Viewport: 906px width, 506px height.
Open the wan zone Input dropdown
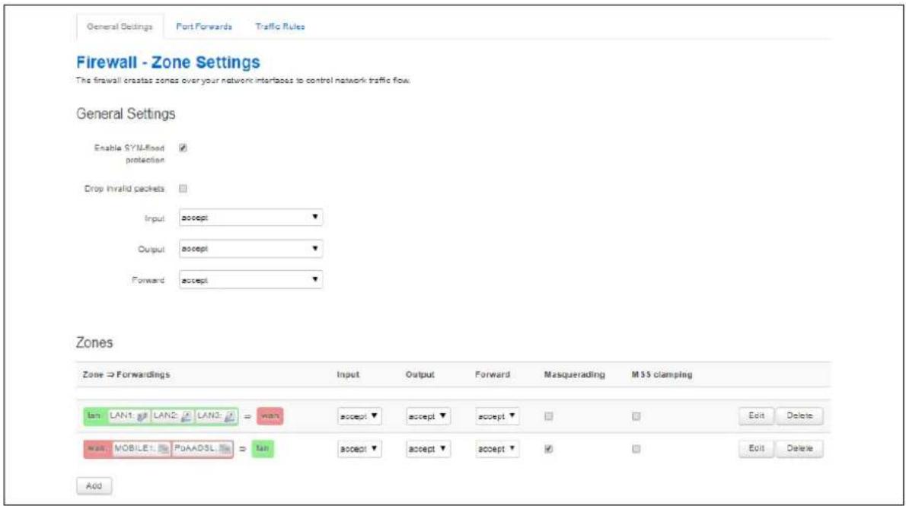click(x=359, y=449)
